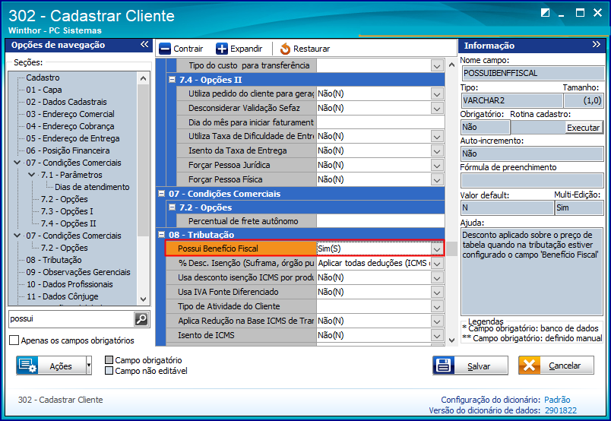Collapse the Informação panel with arrows
Screen dimensions: 611x421
[x=597, y=44]
